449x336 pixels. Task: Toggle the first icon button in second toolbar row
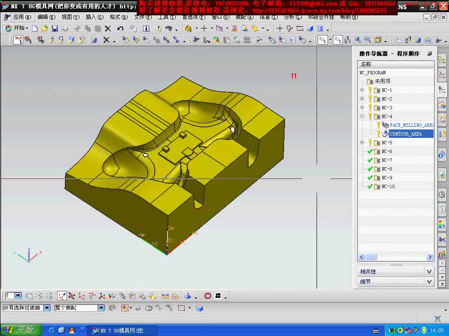click(18, 40)
